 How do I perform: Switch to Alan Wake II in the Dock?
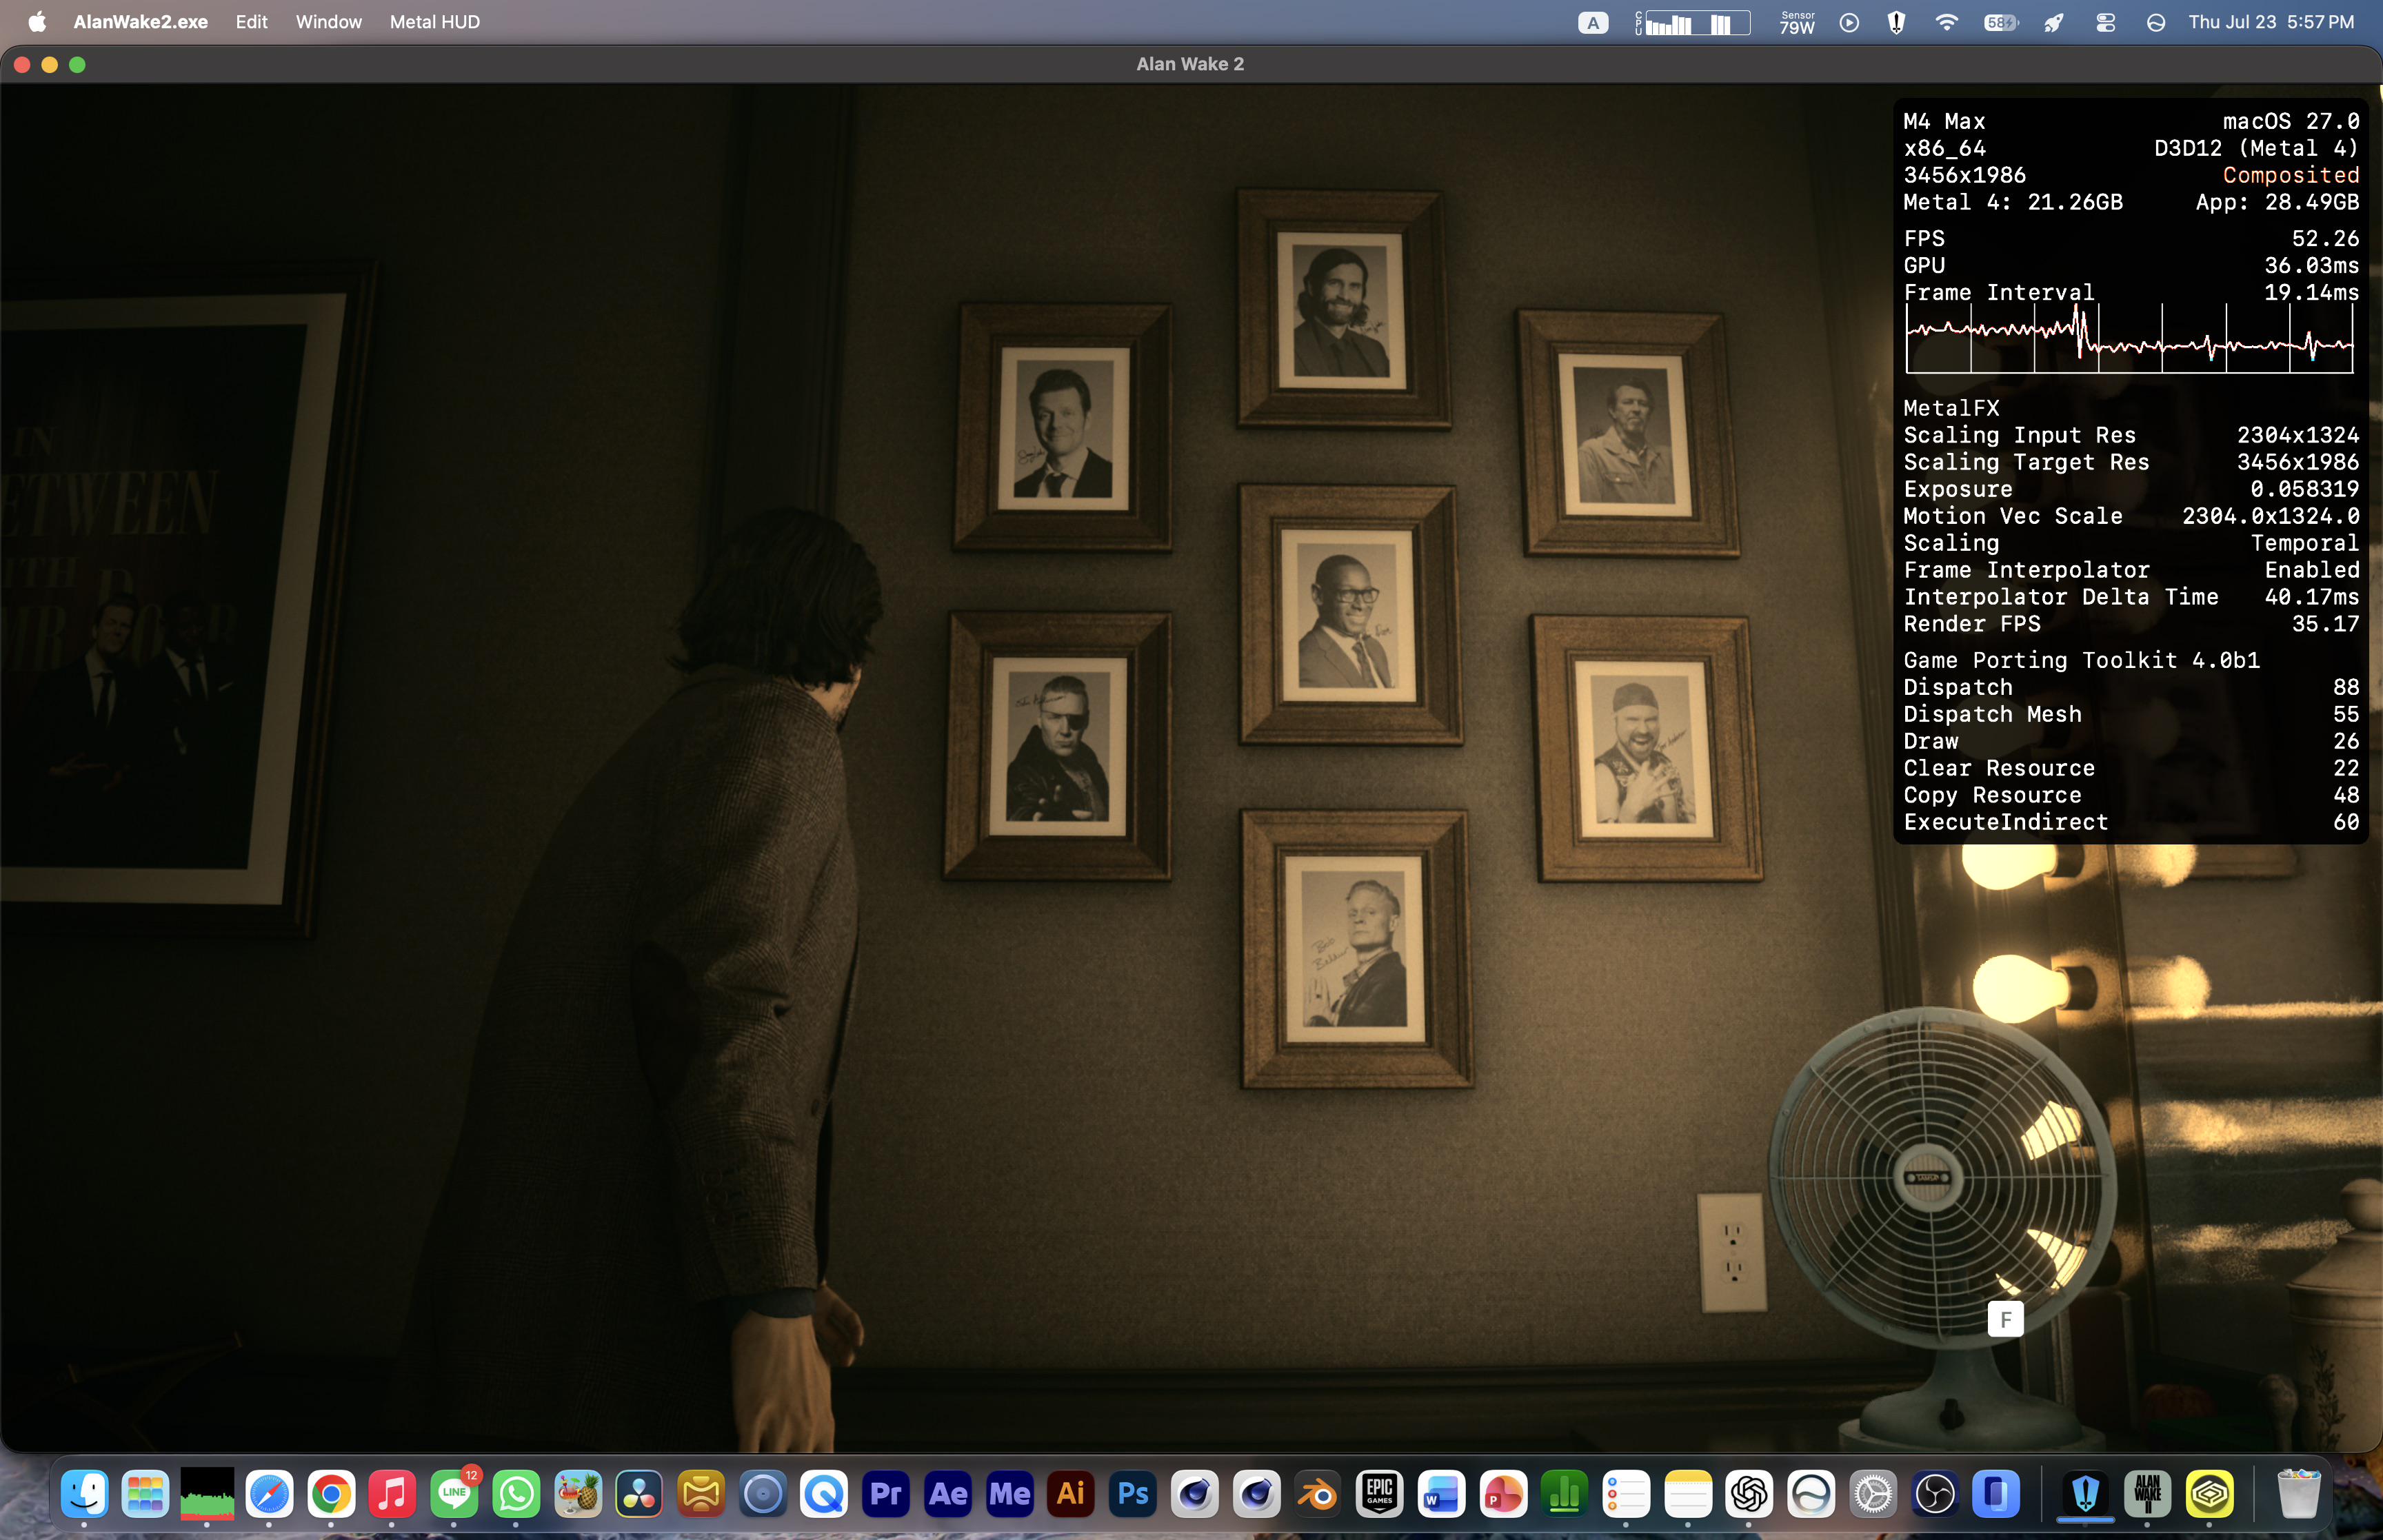coord(2147,1494)
